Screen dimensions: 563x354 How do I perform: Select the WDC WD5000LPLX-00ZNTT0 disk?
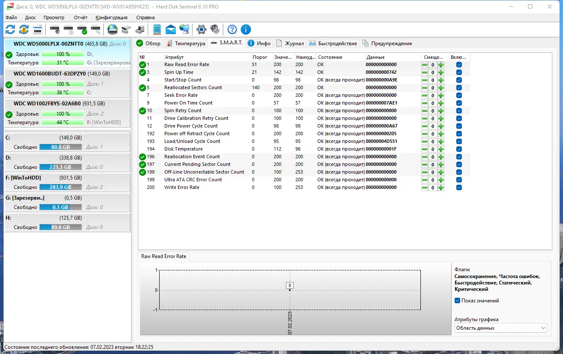(67, 53)
